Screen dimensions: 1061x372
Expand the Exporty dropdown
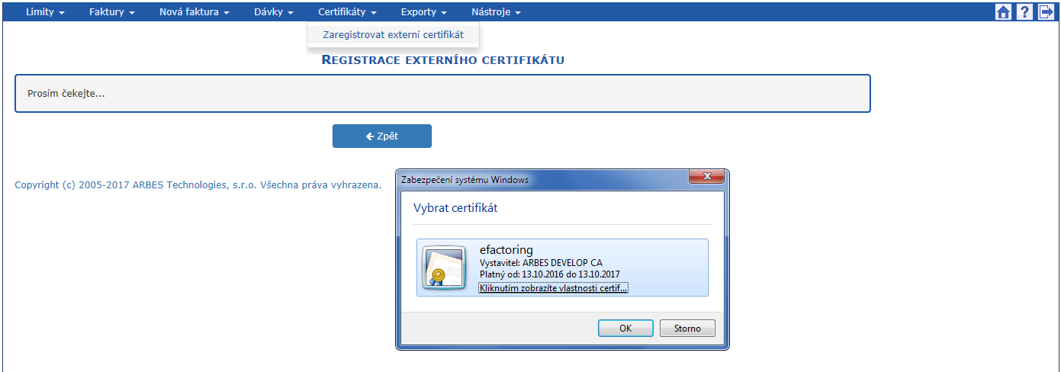coord(423,12)
